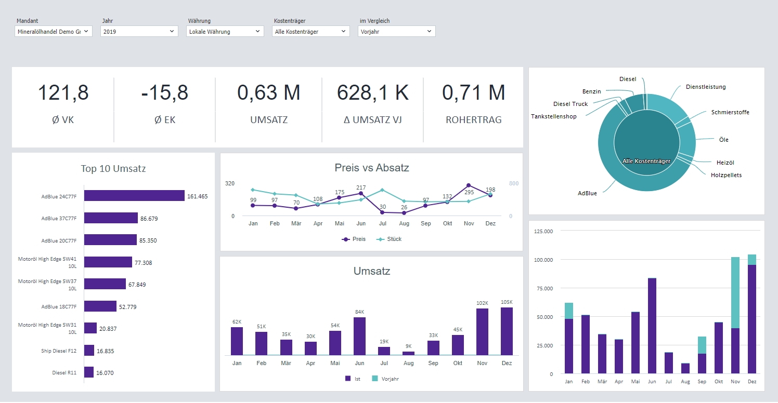Image resolution: width=778 pixels, height=403 pixels.
Task: Click the 'Alle Kostenträger' donut center
Action: 646,143
